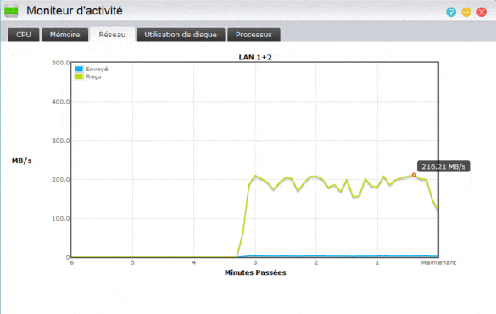The width and height of the screenshot is (496, 314).
Task: Click the Reçu legend label
Action: (x=93, y=76)
